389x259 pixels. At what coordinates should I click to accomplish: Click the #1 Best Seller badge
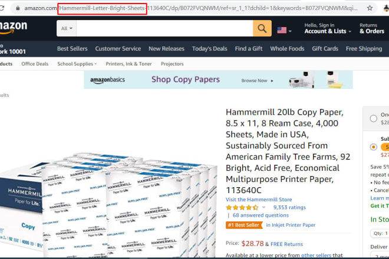(x=244, y=225)
